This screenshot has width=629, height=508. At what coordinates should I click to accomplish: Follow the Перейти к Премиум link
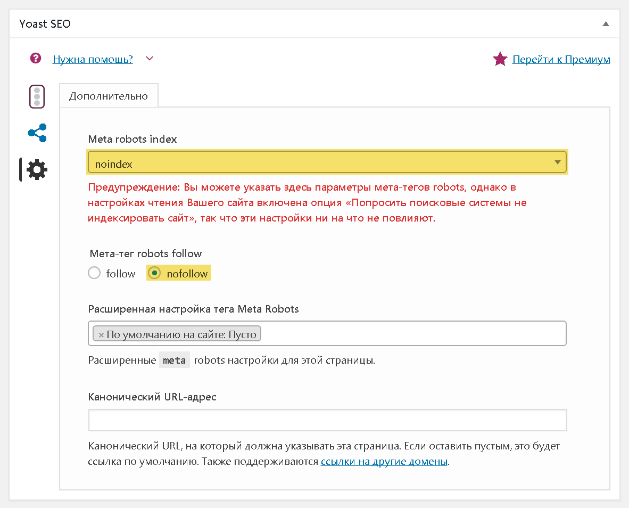[561, 59]
